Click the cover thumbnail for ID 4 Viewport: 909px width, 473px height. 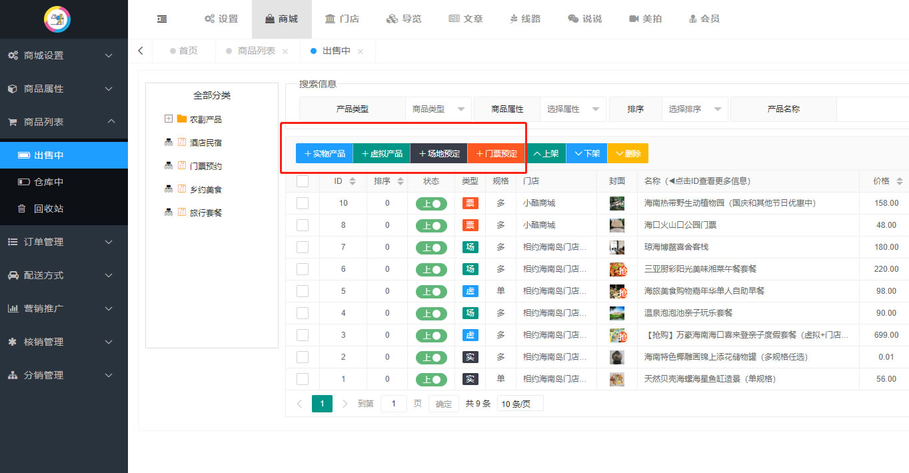pos(616,313)
